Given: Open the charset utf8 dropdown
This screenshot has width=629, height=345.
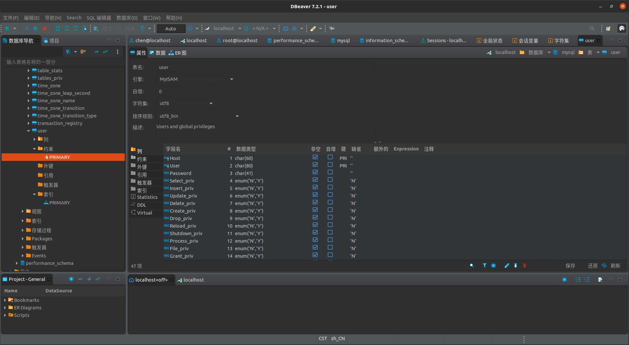Looking at the screenshot, I should tap(186, 103).
